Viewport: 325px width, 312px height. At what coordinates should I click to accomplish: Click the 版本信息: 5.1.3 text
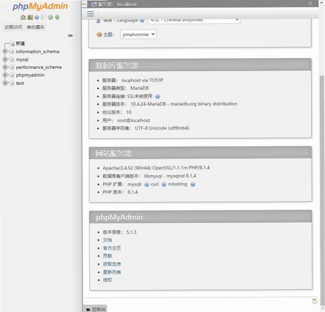[119, 232]
